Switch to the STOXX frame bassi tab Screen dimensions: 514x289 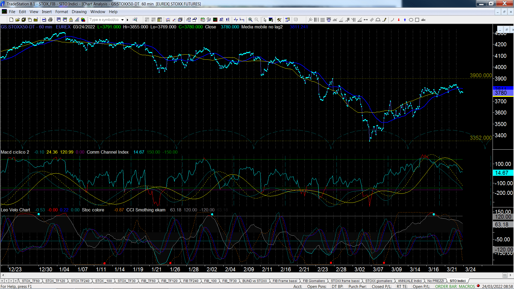pos(345,281)
